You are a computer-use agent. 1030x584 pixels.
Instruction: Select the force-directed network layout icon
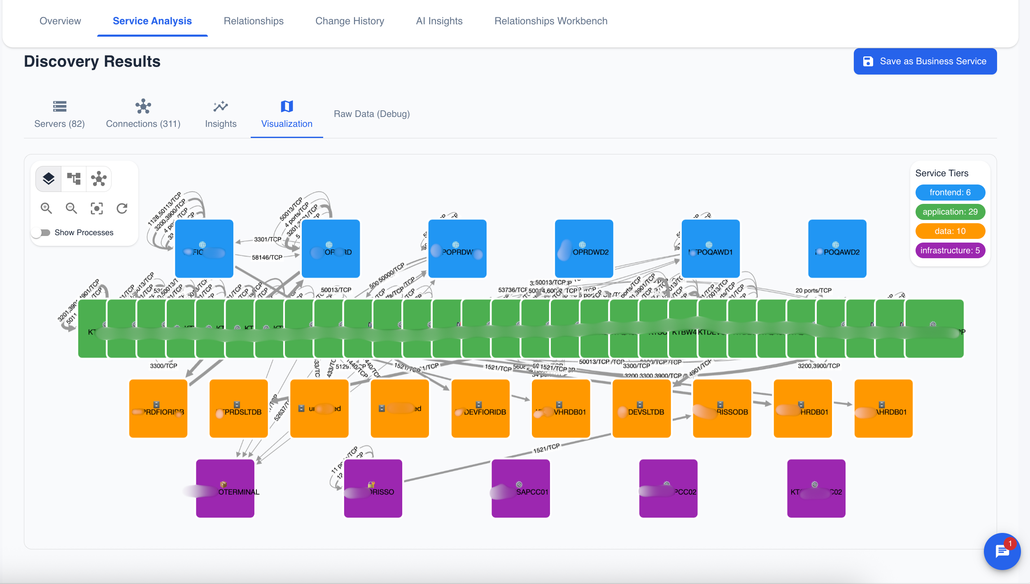(x=98, y=179)
